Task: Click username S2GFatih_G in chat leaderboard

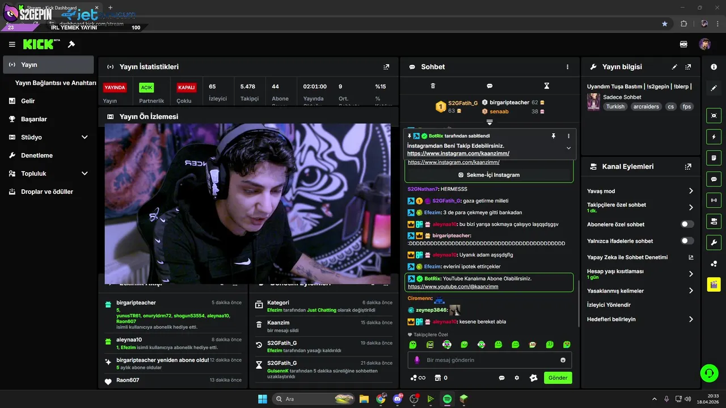Action: (x=463, y=103)
